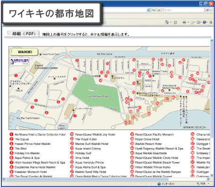Expand the address bar history dropdown
This screenshot has width=215, height=187.
[x=148, y=10]
